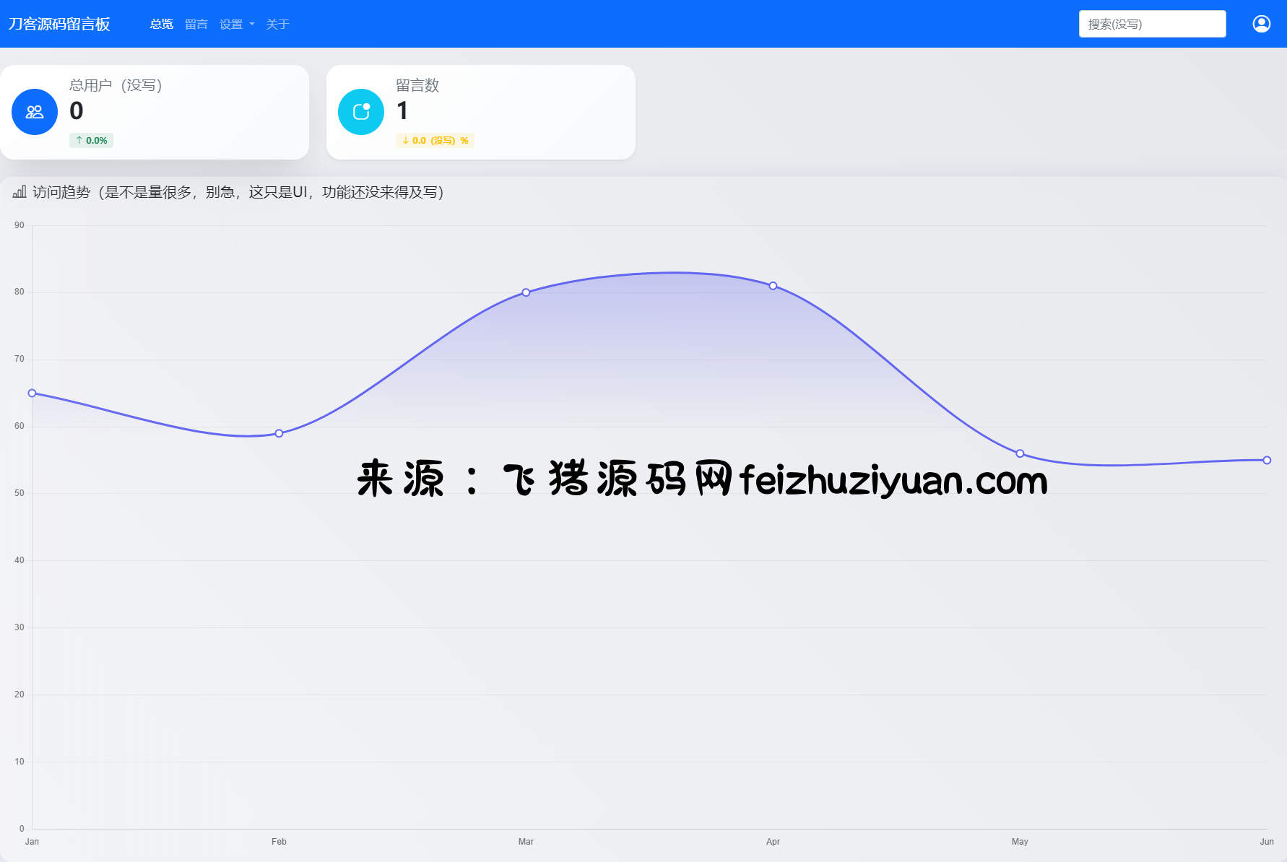
Task: Expand the 设置 dropdown menu
Action: (236, 24)
